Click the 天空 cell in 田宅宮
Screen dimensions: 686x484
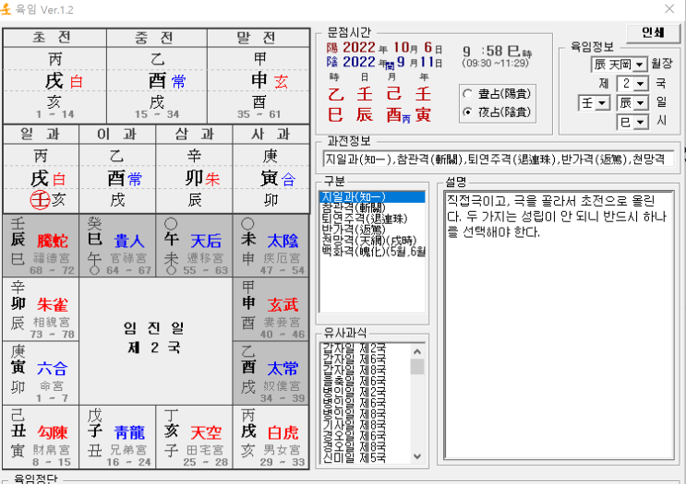pos(194,437)
